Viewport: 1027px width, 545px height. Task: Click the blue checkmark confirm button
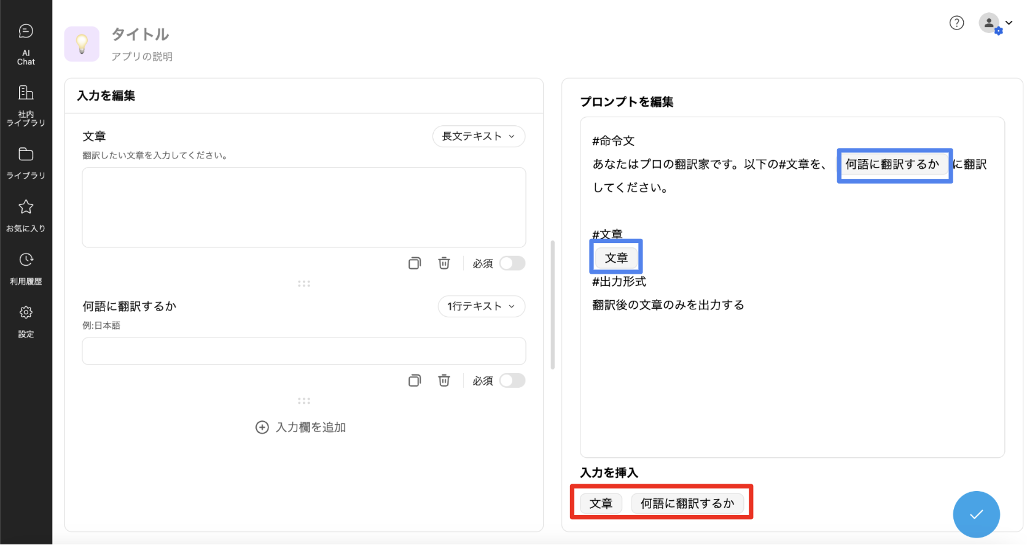(976, 514)
